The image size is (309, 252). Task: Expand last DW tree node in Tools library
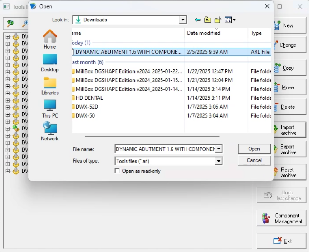pyautogui.click(x=8, y=171)
